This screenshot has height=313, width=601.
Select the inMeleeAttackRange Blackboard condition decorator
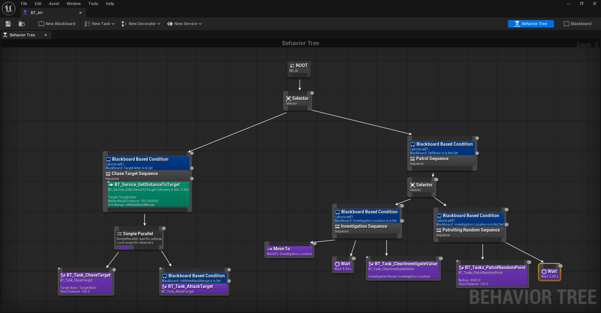(x=194, y=278)
